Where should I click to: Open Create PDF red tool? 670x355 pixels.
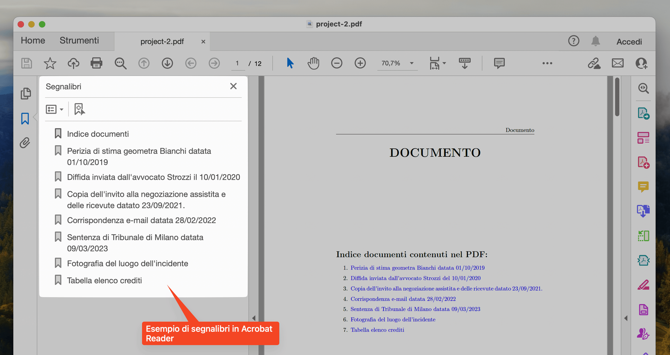click(x=643, y=162)
